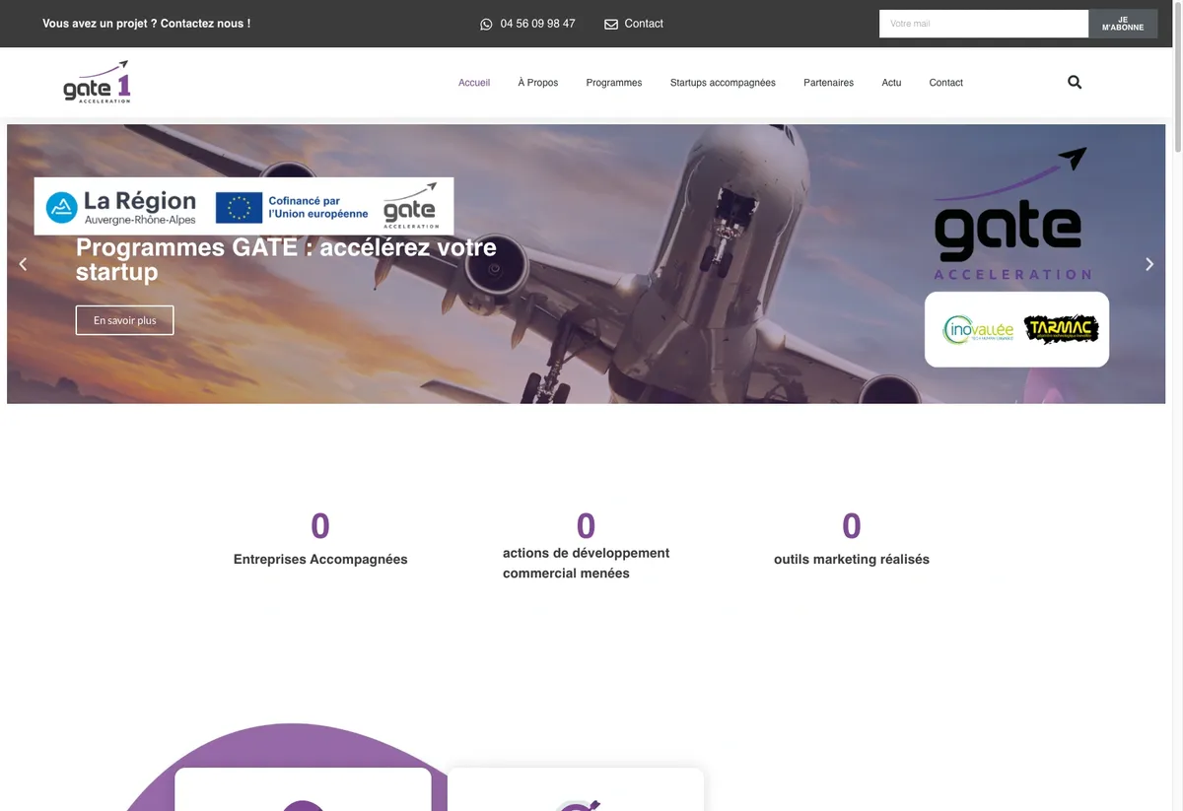This screenshot has width=1183, height=811.
Task: Open the À Propos menu item
Action: (538, 83)
